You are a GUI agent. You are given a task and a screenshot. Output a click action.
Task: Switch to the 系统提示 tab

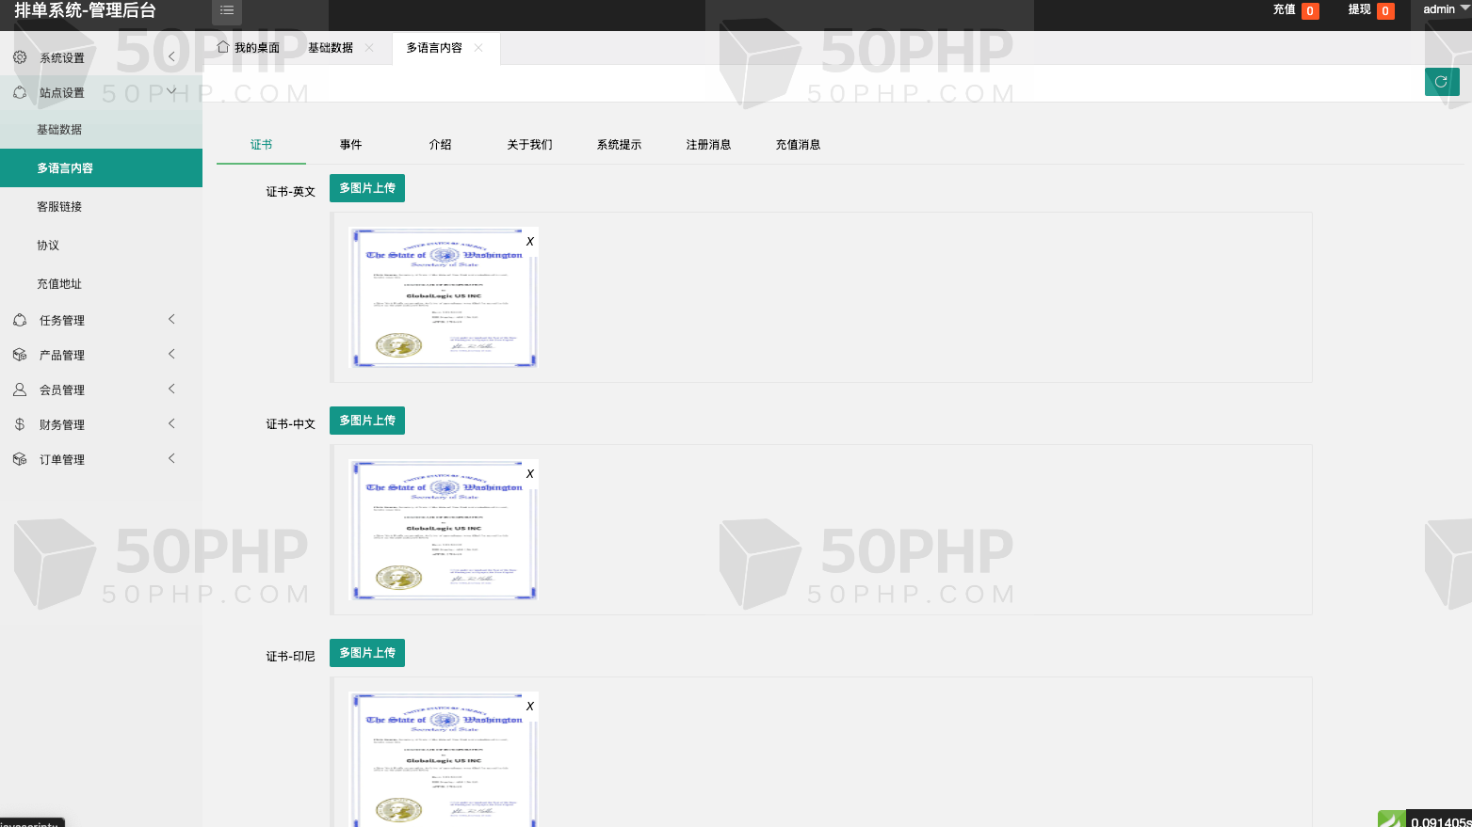(619, 145)
